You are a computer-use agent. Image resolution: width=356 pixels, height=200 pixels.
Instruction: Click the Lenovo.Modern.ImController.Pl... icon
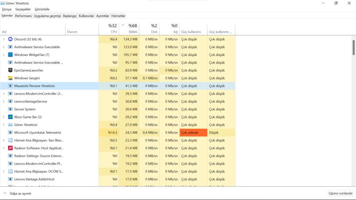point(10,164)
